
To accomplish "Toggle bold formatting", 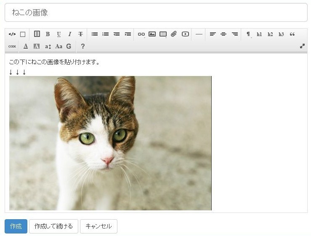I will [48, 34].
